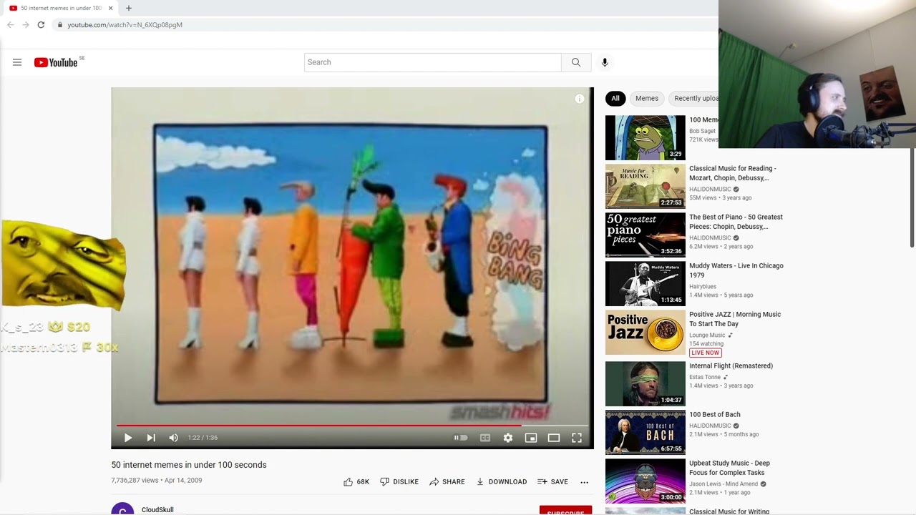Viewport: 916px width, 515px height.
Task: Click the SHARE button
Action: coord(447,482)
